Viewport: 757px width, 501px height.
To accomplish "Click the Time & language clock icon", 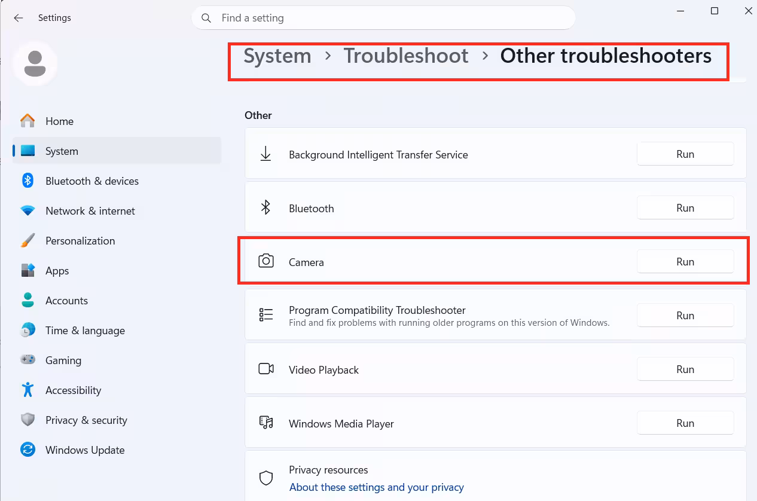I will [x=28, y=330].
